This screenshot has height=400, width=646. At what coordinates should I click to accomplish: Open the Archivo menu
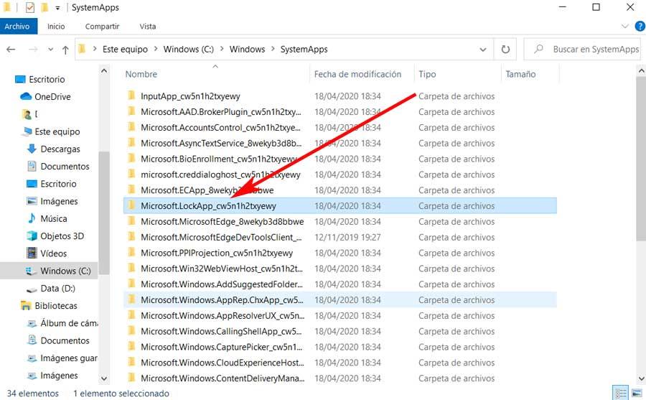pyautogui.click(x=17, y=27)
